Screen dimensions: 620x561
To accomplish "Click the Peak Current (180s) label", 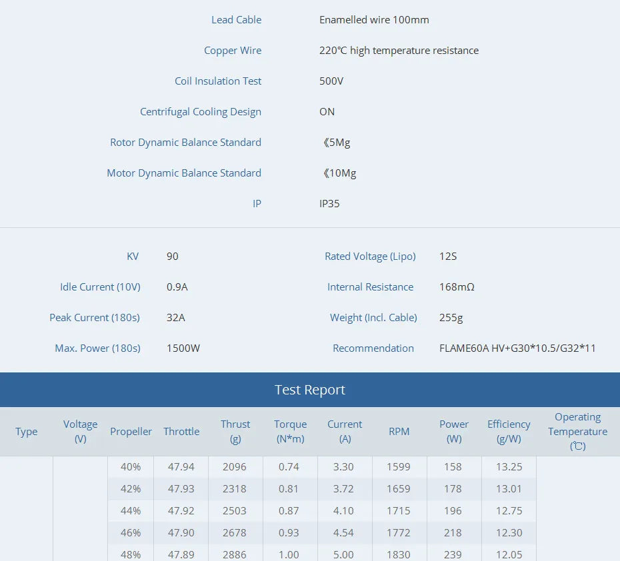I will (95, 318).
